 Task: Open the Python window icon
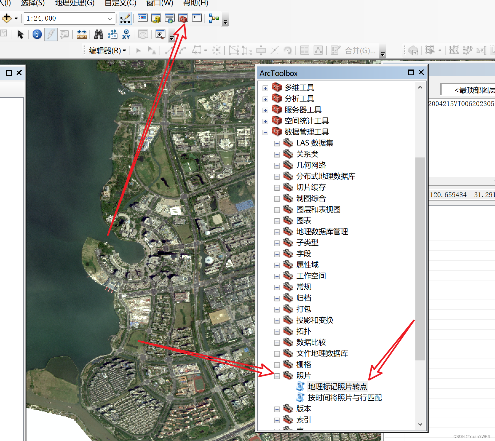[x=197, y=18]
